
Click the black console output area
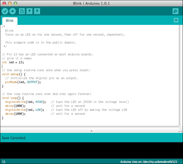[x=91, y=150]
